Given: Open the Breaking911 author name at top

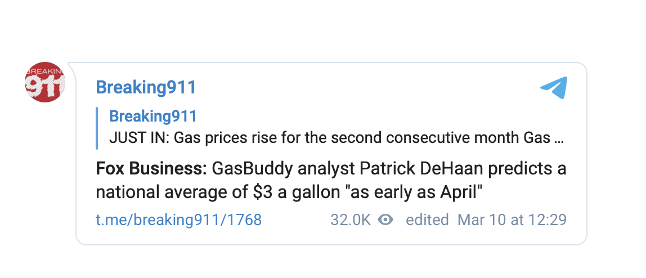Looking at the screenshot, I should [x=146, y=87].
